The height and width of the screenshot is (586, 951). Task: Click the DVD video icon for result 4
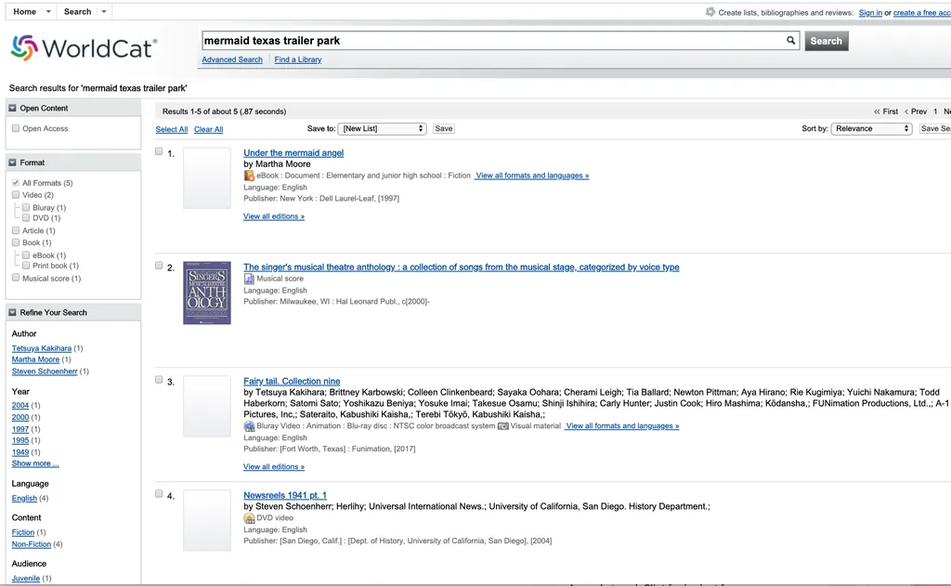[249, 518]
